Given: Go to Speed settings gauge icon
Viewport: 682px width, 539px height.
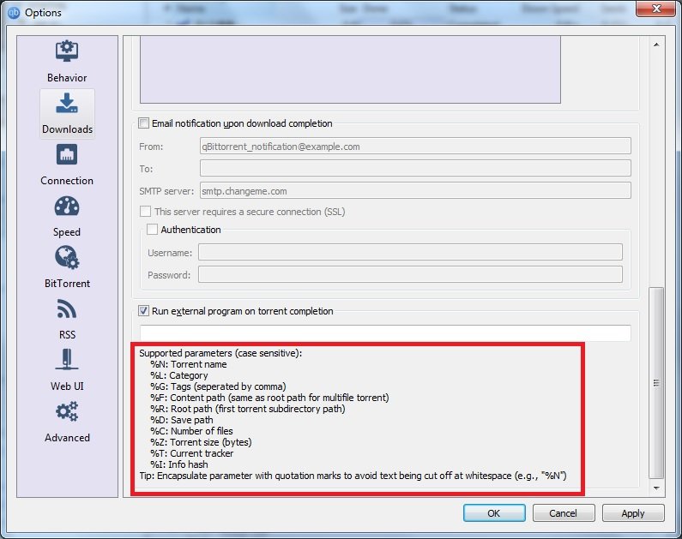Looking at the screenshot, I should click(67, 207).
